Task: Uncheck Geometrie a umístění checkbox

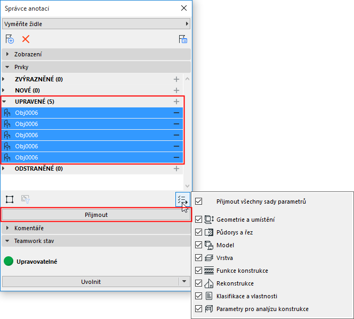Action: pos(199,220)
